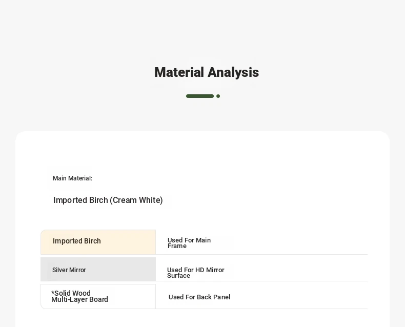Click Imported Birch (Cream White) text
Screen dimensions: 405x327
(108, 200)
